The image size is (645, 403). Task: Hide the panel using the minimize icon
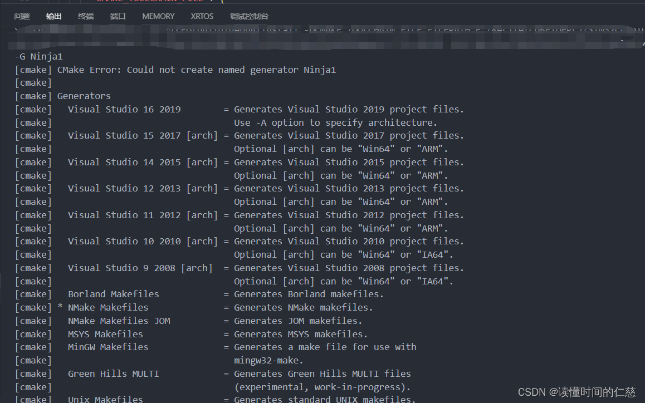(622, 39)
